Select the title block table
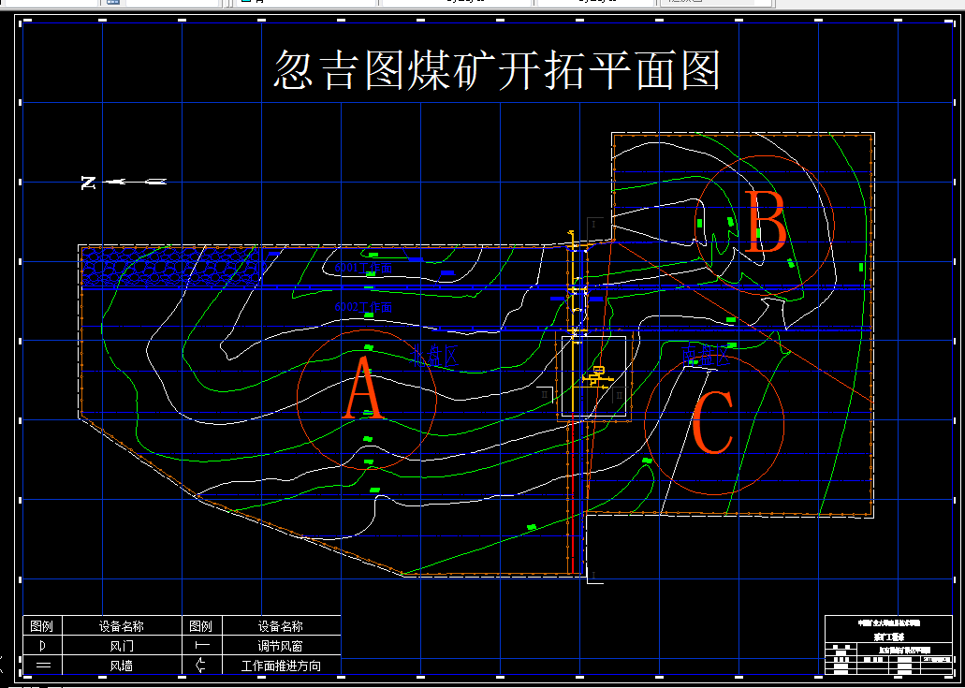This screenshot has height=688, width=965. (x=886, y=645)
